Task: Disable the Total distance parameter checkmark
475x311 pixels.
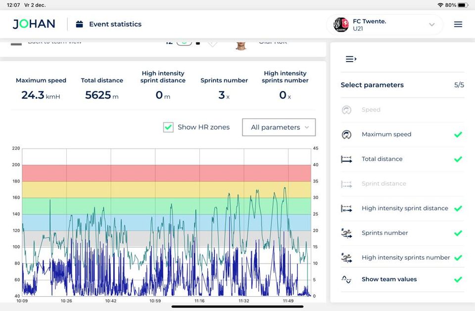Action: click(x=458, y=159)
